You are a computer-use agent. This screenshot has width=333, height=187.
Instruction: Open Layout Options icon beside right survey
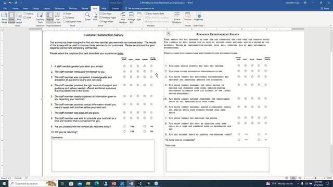169,34
